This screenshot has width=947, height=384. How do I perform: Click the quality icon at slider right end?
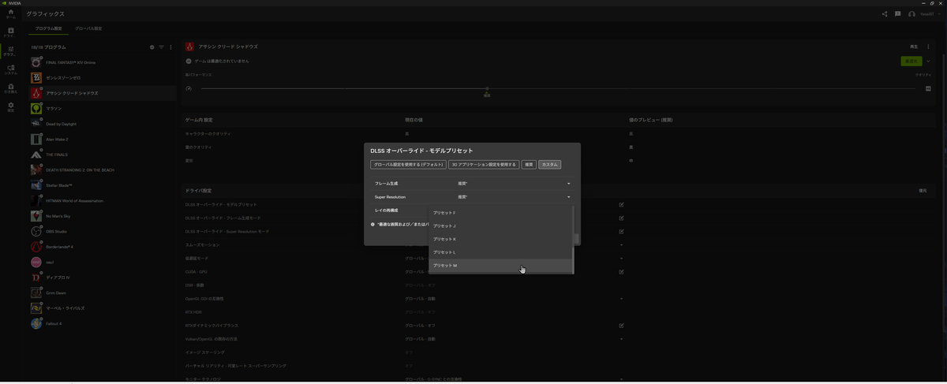pos(928,88)
